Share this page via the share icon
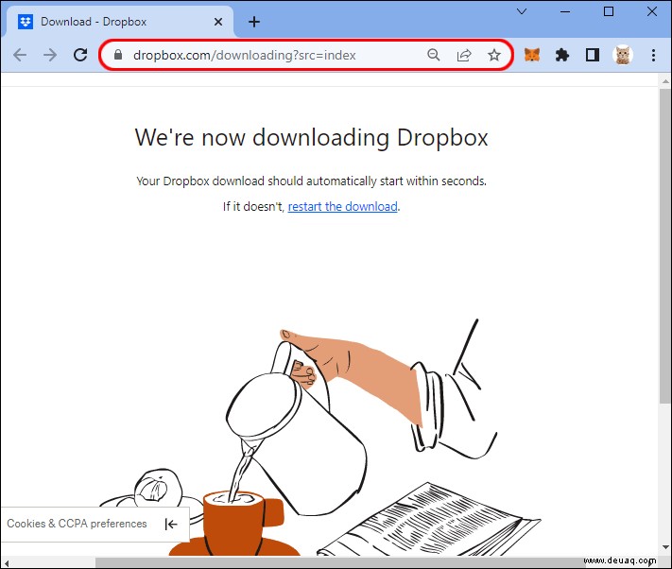This screenshot has width=672, height=569. (x=464, y=55)
